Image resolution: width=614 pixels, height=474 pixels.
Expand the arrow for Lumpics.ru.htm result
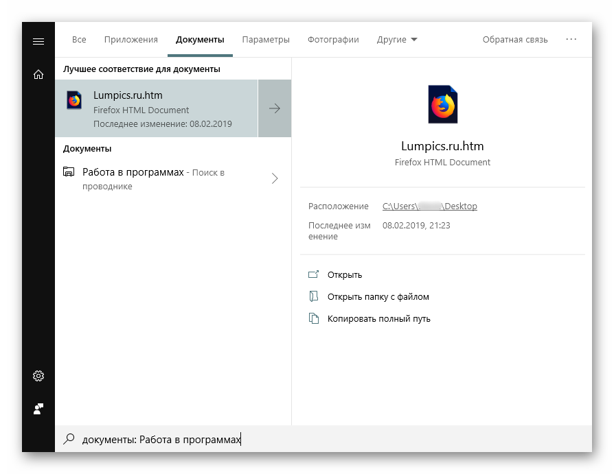(275, 108)
